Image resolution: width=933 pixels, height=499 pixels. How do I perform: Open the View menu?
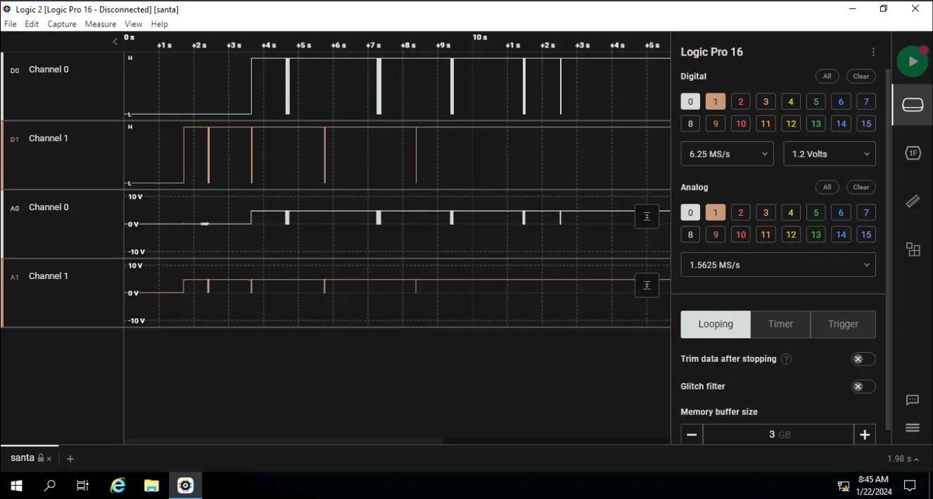coord(134,24)
